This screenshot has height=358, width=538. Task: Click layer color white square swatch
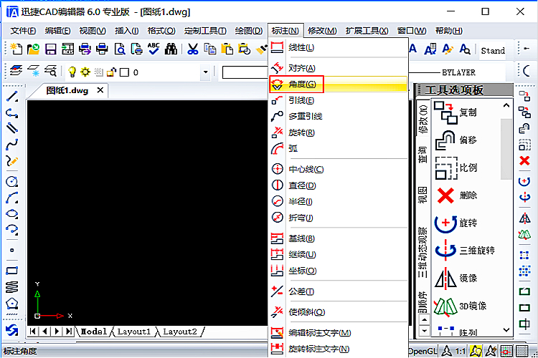124,72
